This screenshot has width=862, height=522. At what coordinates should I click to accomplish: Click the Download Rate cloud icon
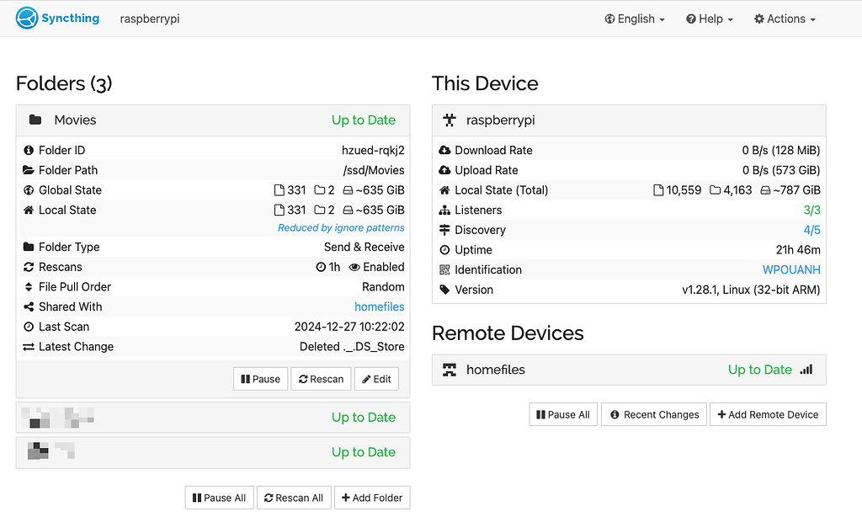click(445, 151)
